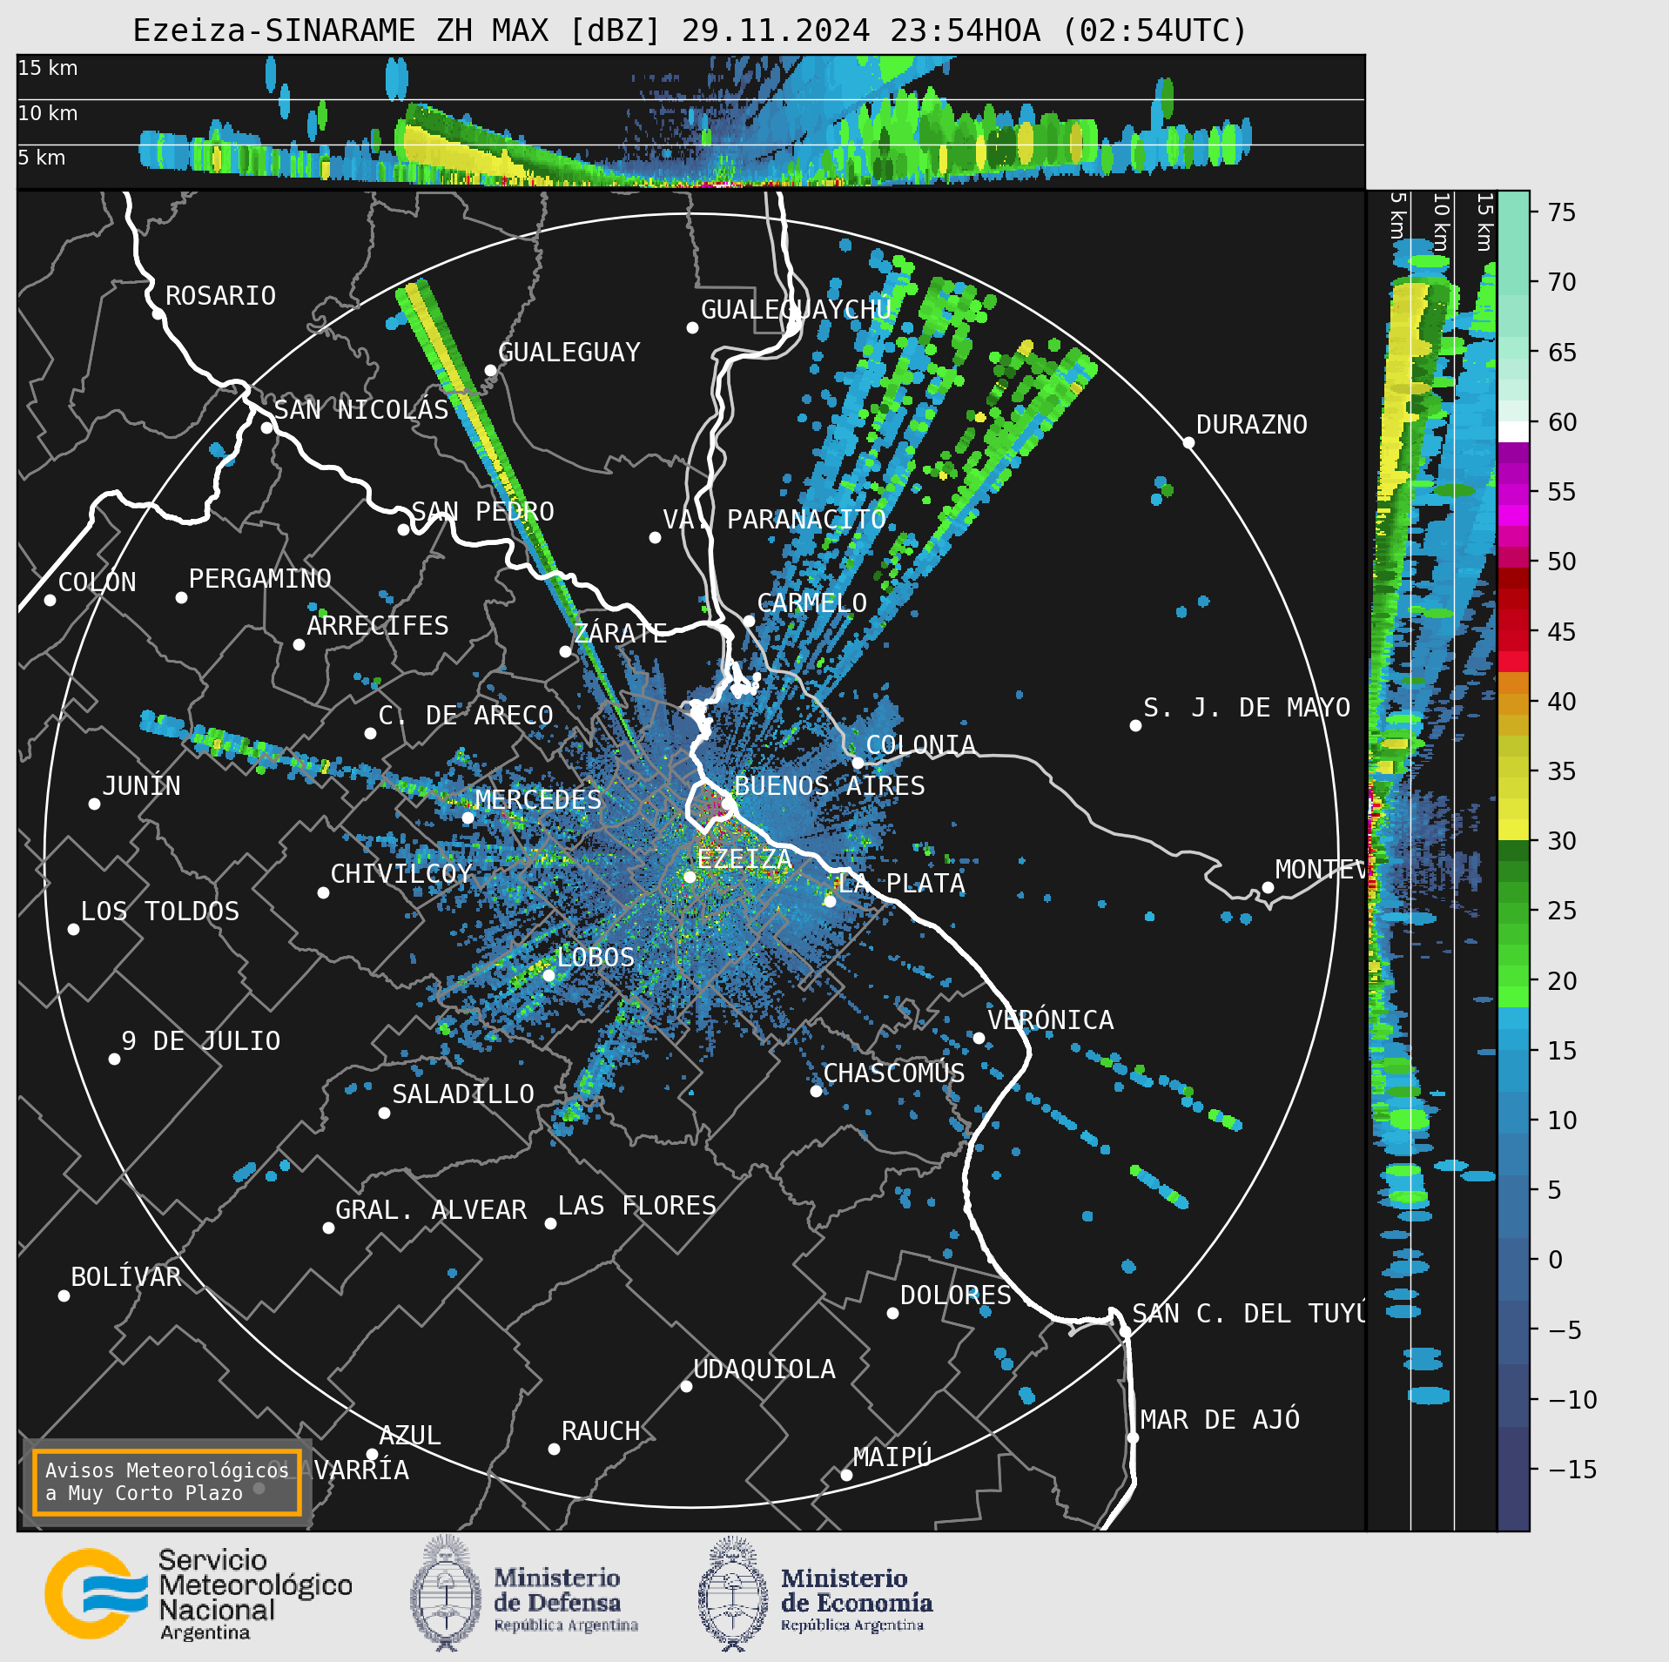Click the ARRECIFES label
The image size is (1669, 1662).
click(377, 625)
